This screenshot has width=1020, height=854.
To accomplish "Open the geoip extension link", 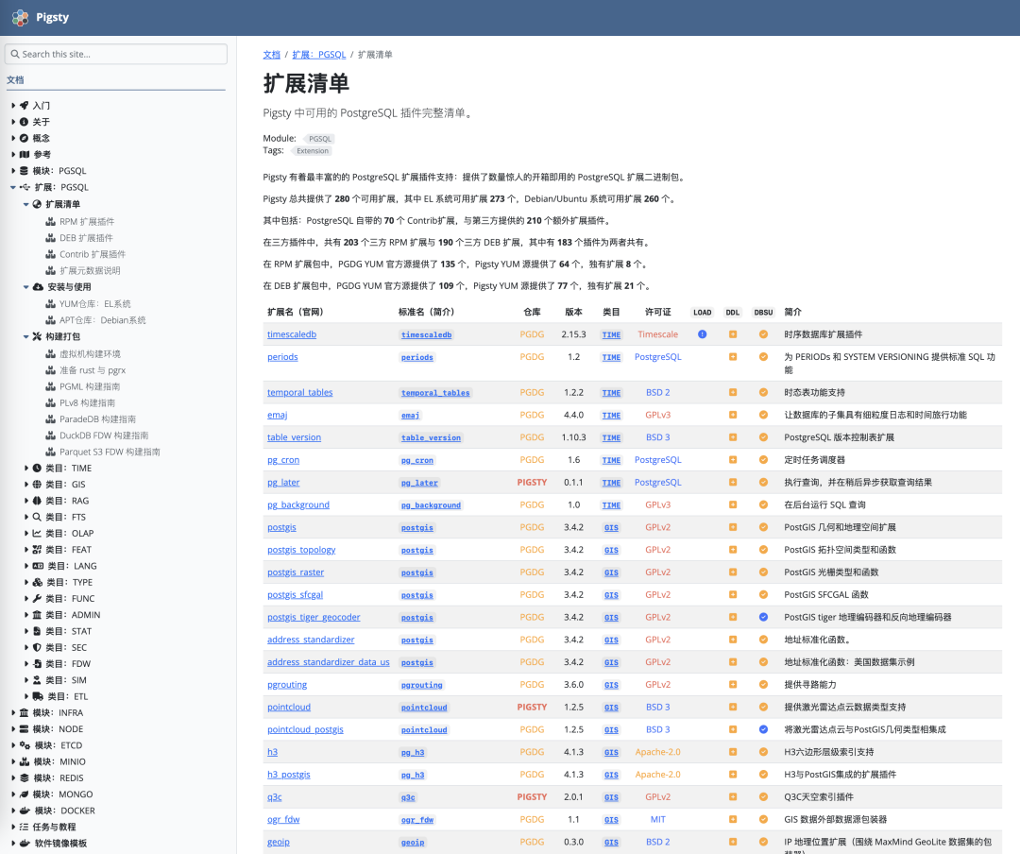I will 279,843.
